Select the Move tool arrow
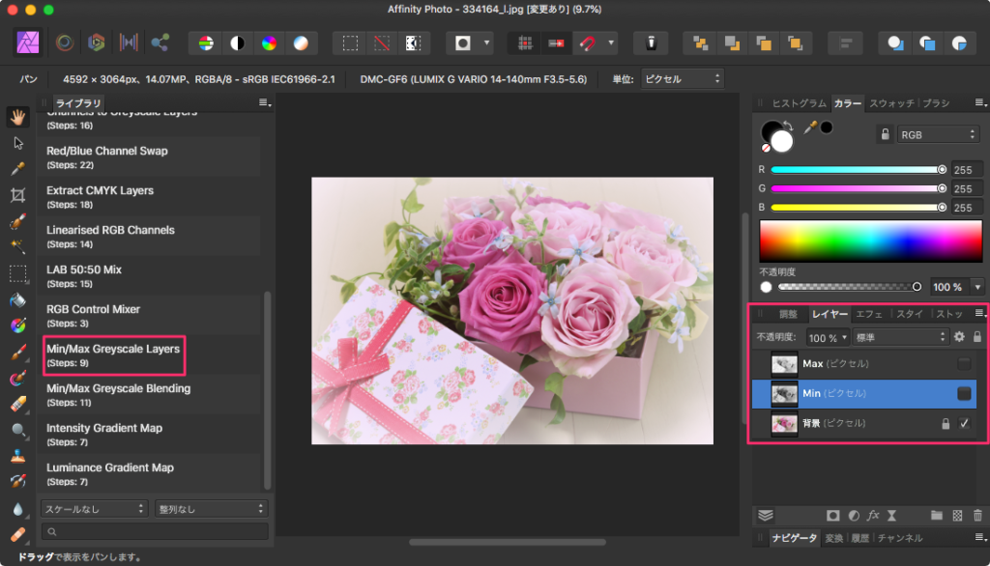Image resolution: width=990 pixels, height=566 pixels. pyautogui.click(x=17, y=143)
